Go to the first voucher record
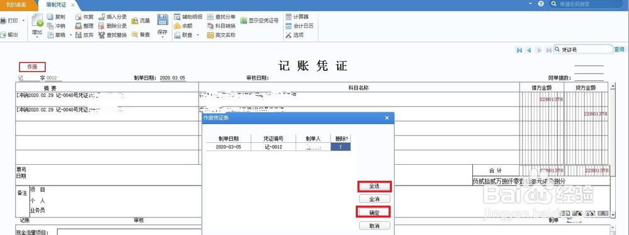The image size is (629, 235). point(520,50)
